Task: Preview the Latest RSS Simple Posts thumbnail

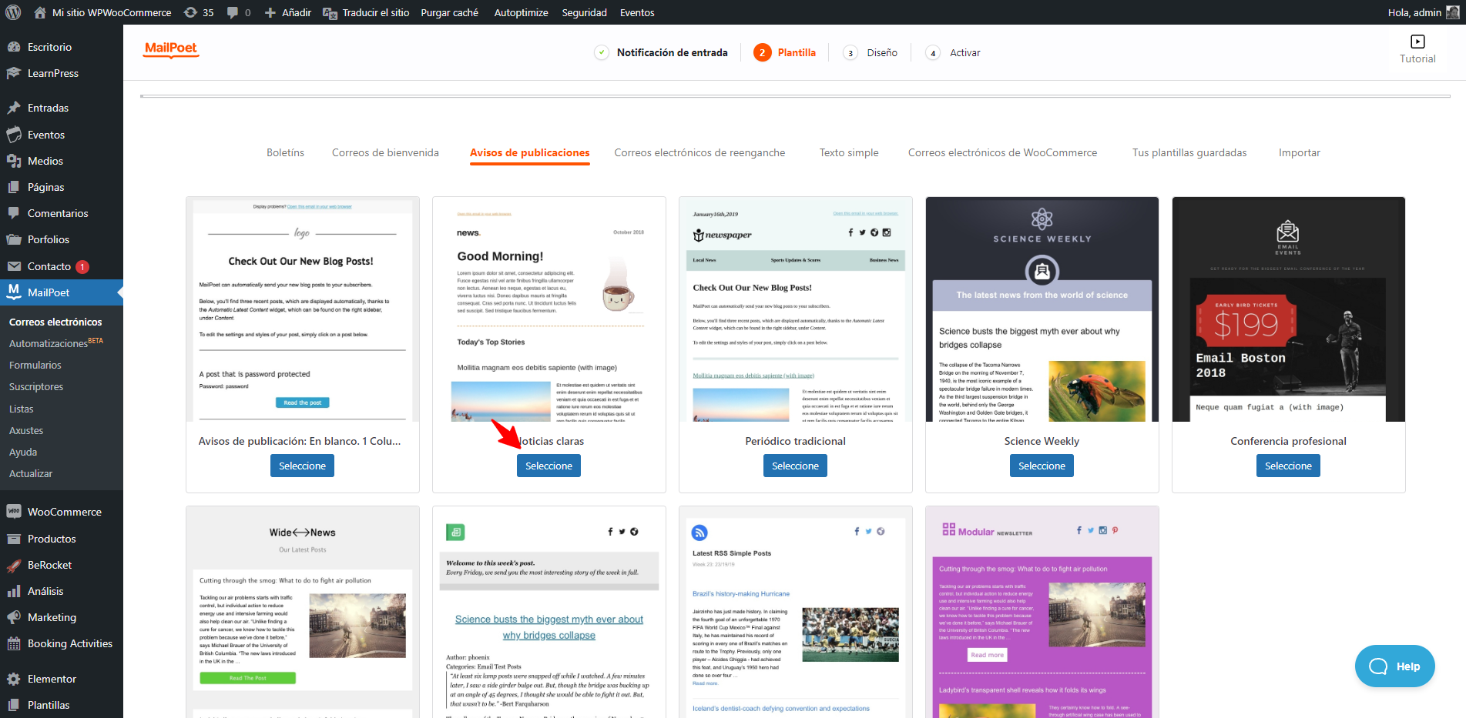Action: tap(796, 613)
